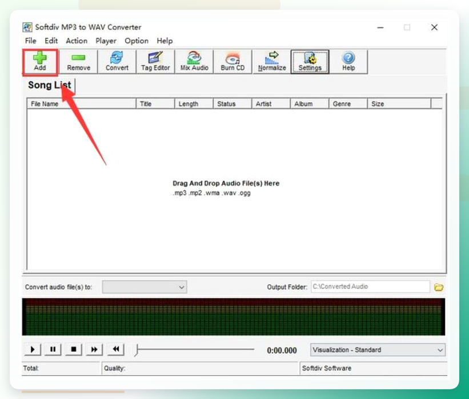Image resolution: width=469 pixels, height=399 pixels.
Task: Click the Softdiv app icon in title bar
Action: pos(27,27)
